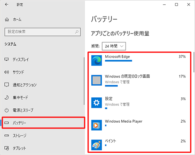Click the right pane vertical scrollbar
Image resolution: width=195 pixels, height=155 pixels.
point(194,62)
